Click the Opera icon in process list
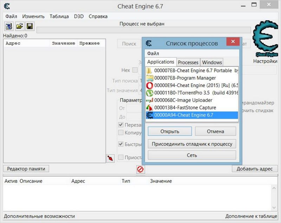 coord(150,86)
